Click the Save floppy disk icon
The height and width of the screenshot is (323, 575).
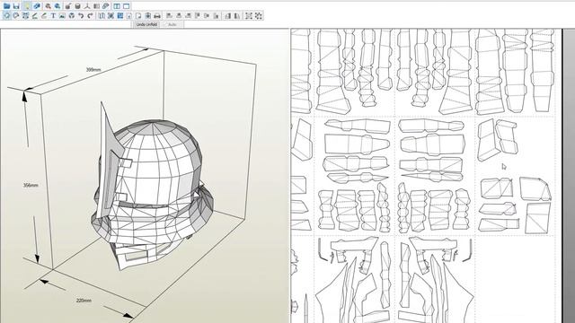pyautogui.click(x=16, y=6)
